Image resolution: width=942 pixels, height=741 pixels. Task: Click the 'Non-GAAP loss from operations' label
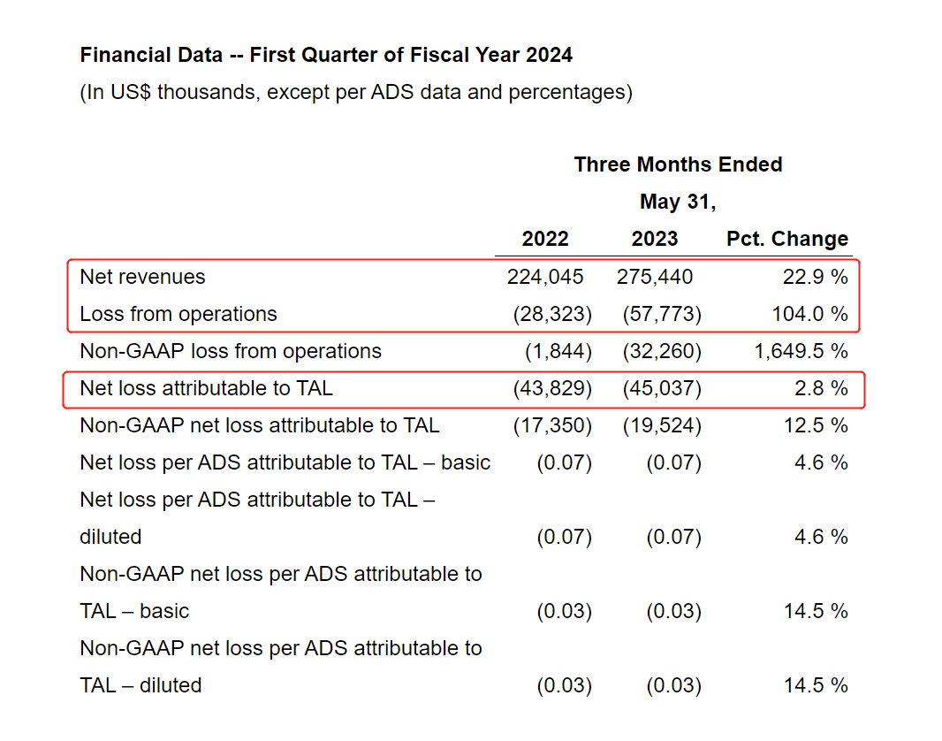[231, 351]
